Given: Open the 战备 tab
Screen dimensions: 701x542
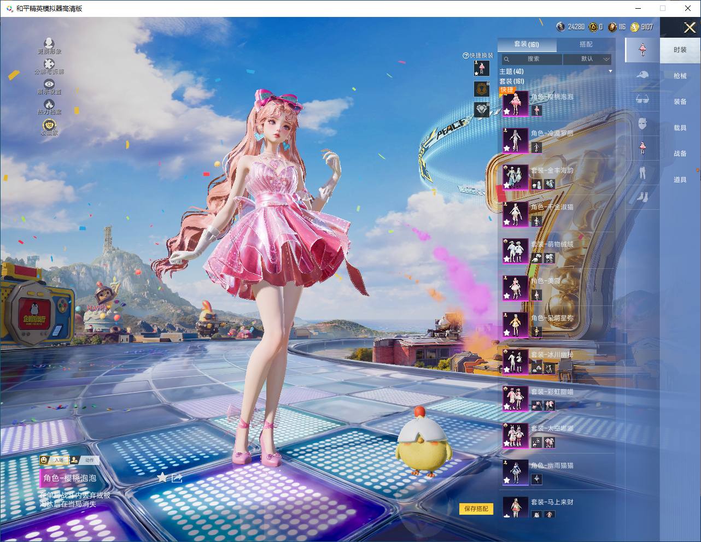Looking at the screenshot, I should coord(680,154).
